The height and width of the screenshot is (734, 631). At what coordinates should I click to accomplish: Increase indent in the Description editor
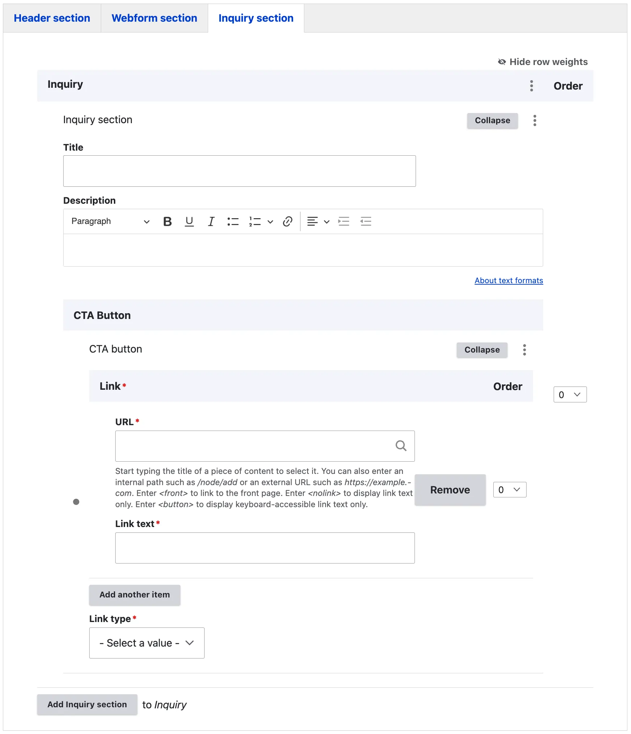(344, 221)
